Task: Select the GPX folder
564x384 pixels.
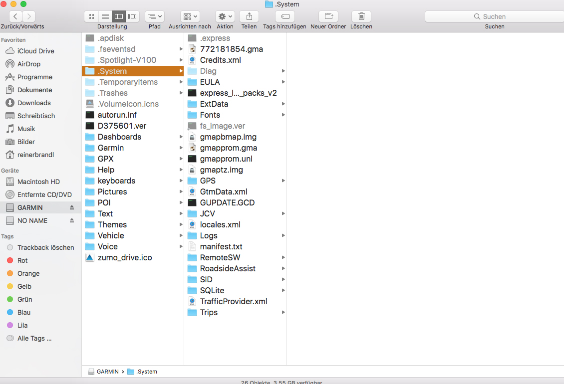Action: pyautogui.click(x=133, y=159)
